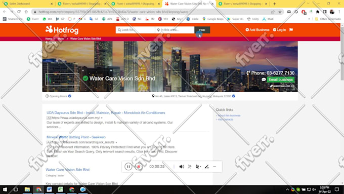344x194 pixels.
Task: Open the Water breadcrumb link
Action: (61, 38)
